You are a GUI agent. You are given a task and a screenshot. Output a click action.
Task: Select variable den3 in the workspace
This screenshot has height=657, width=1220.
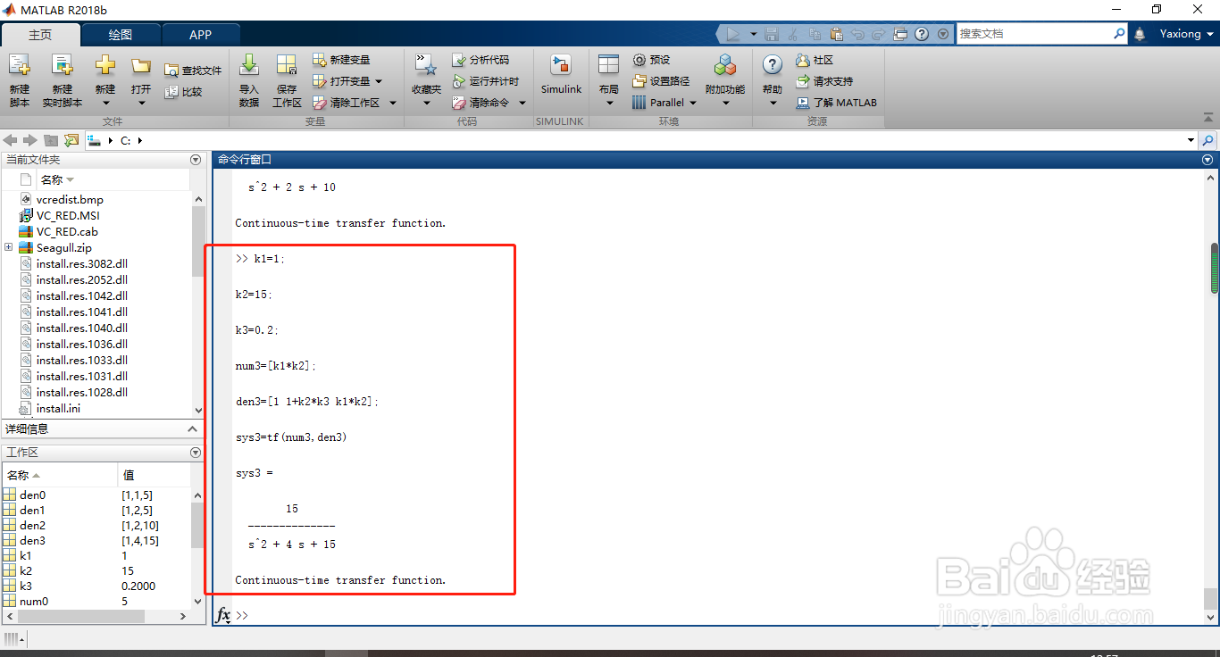tap(32, 540)
